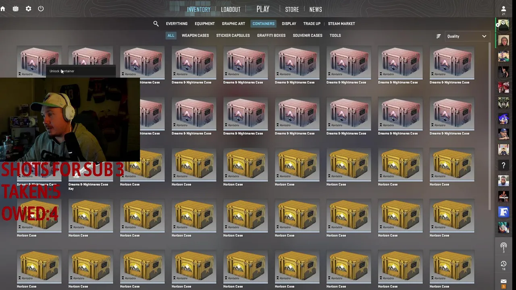This screenshot has width=516, height=290.
Task: Go to the home screen icon
Action: click(x=3, y=9)
